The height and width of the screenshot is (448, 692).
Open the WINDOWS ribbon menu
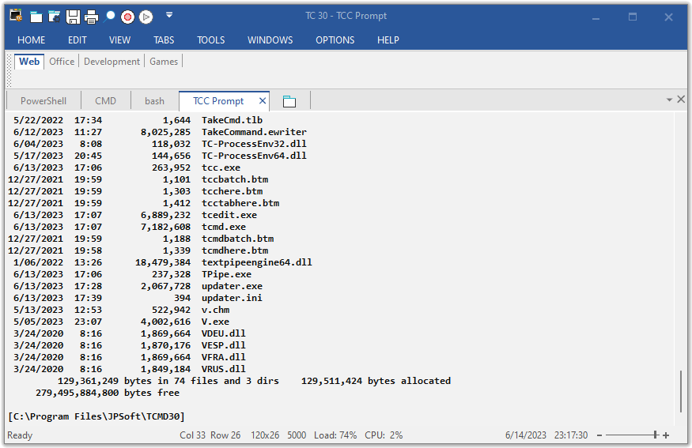click(270, 40)
